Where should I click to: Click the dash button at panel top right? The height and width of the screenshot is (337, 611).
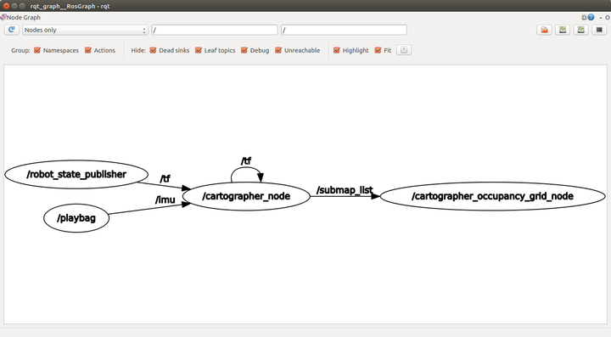click(602, 18)
